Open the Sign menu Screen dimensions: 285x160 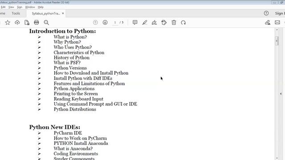(20, 7)
